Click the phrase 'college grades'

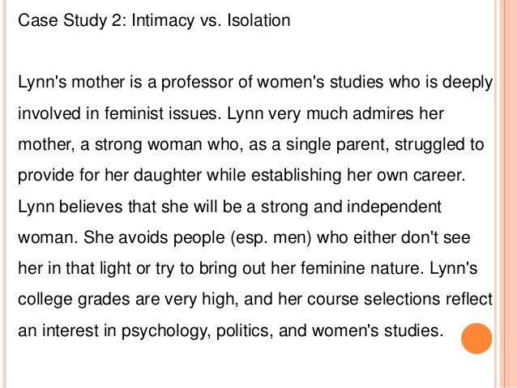pos(74,300)
